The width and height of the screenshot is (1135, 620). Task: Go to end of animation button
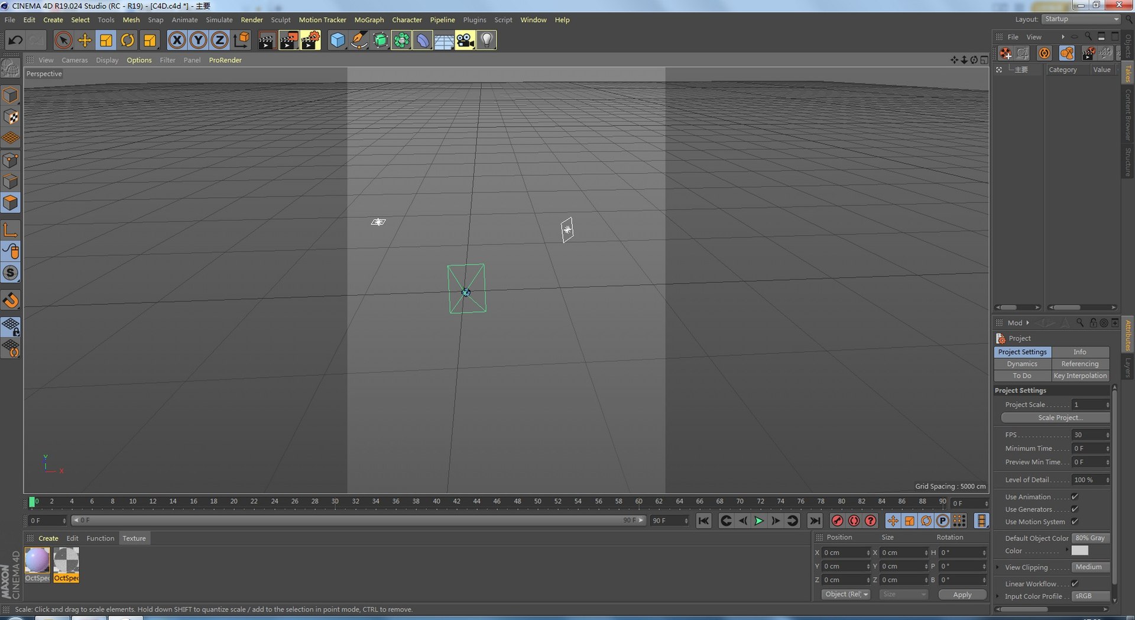815,521
